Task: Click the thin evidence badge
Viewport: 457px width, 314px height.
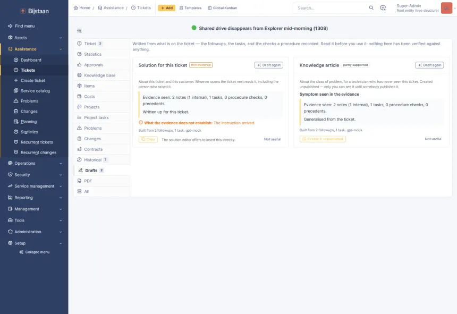Action: (x=201, y=65)
